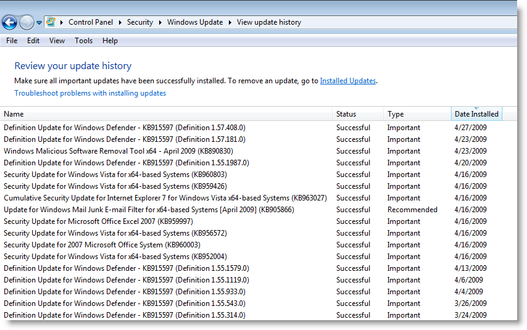Screen dimensions: 527x330
Task: Click the 4/20/2009 date cell
Action: 470,163
